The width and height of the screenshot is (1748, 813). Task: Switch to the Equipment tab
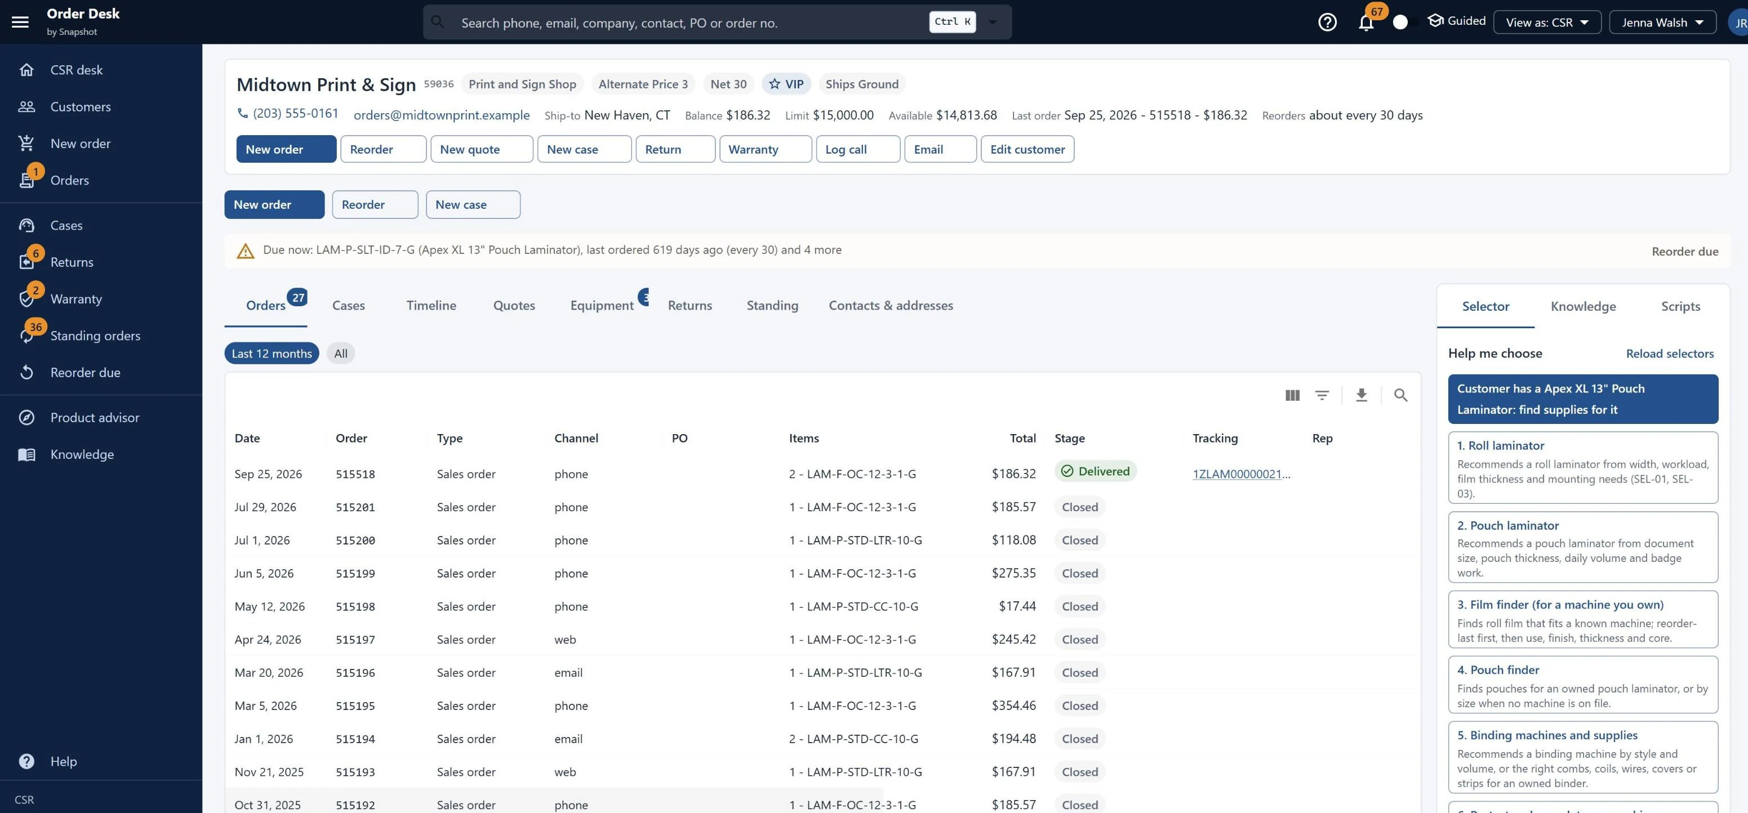coord(602,305)
